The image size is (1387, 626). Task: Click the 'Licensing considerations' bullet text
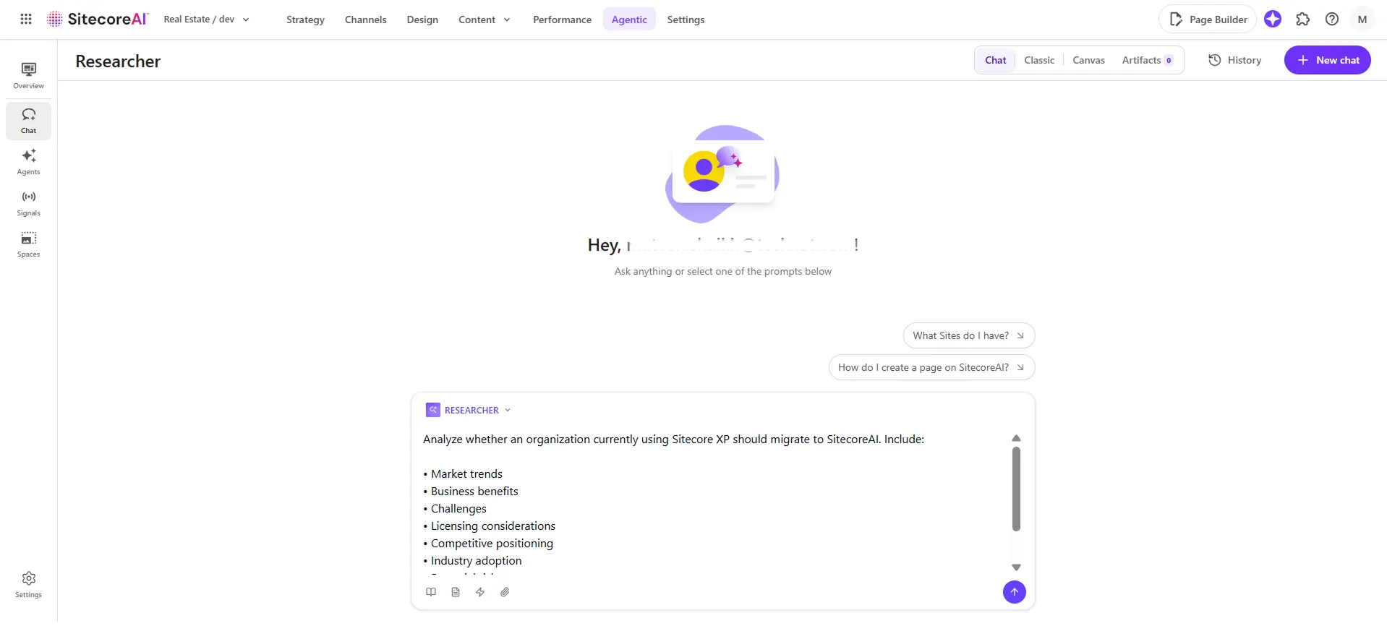click(x=493, y=526)
